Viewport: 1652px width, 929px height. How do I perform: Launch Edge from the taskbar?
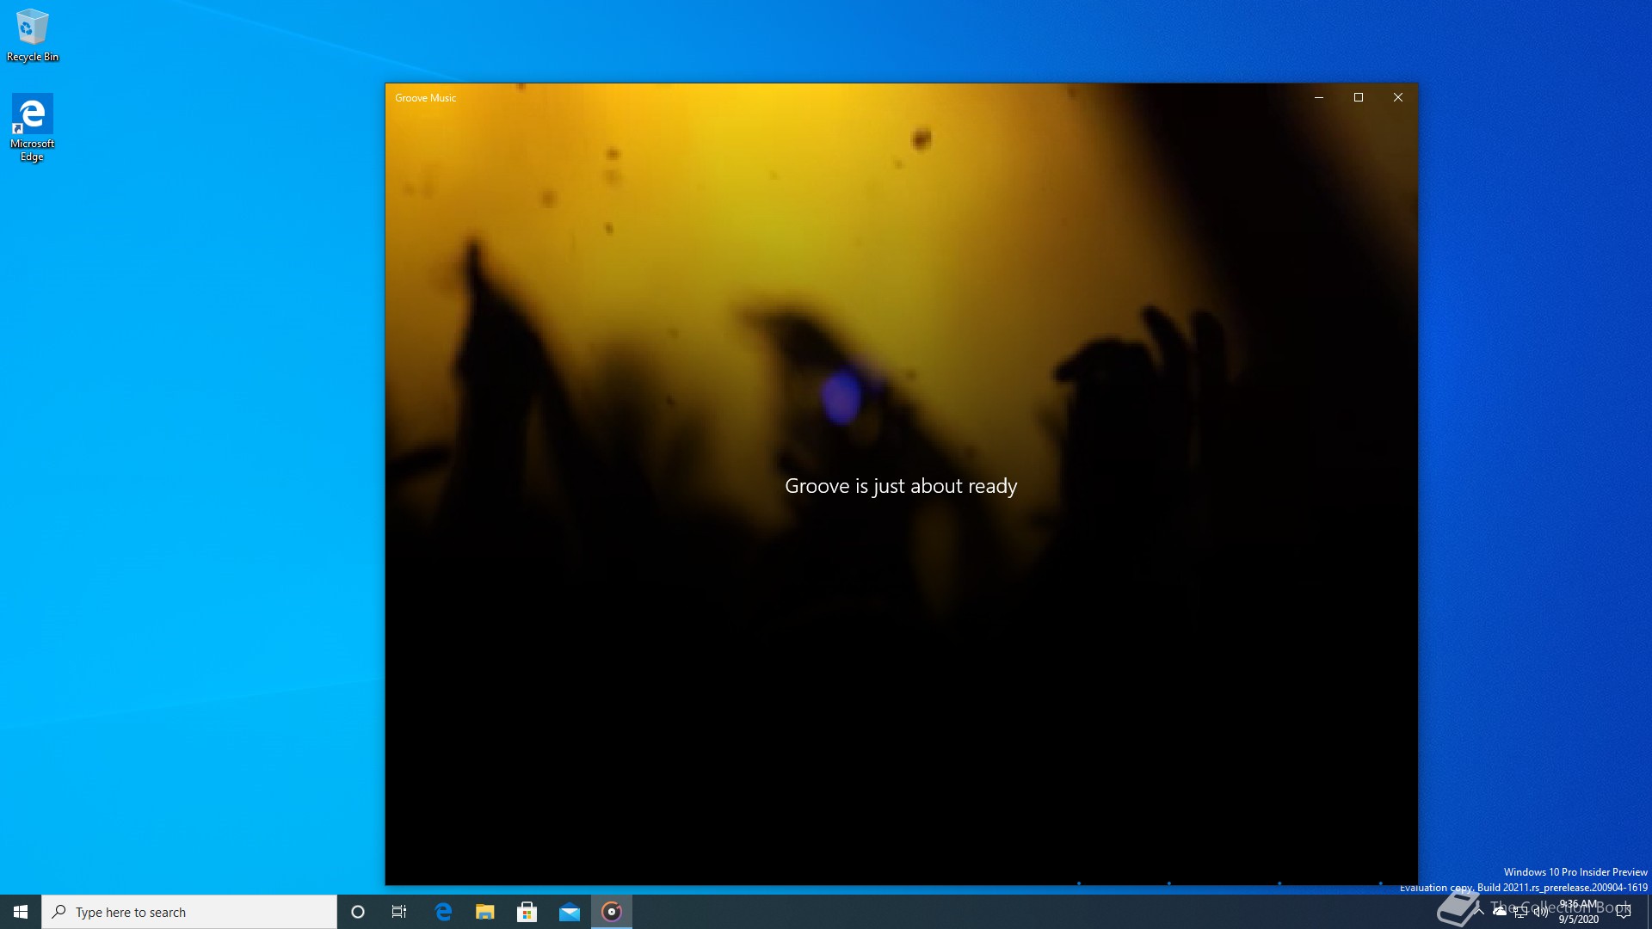click(x=443, y=912)
